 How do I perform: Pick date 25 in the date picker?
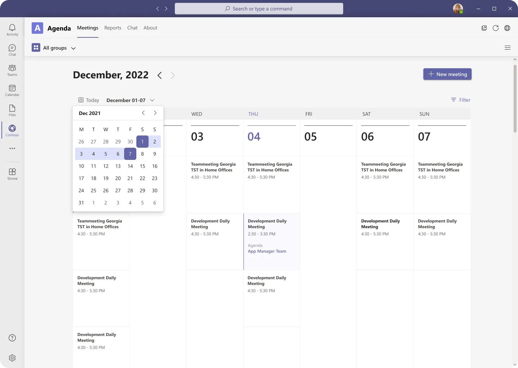(94, 190)
